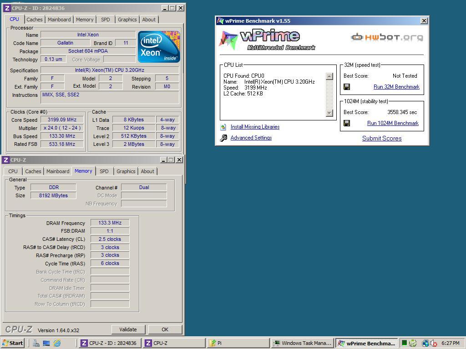Click the Intel Xeon inside logo
This screenshot has height=349, width=466.
click(159, 47)
